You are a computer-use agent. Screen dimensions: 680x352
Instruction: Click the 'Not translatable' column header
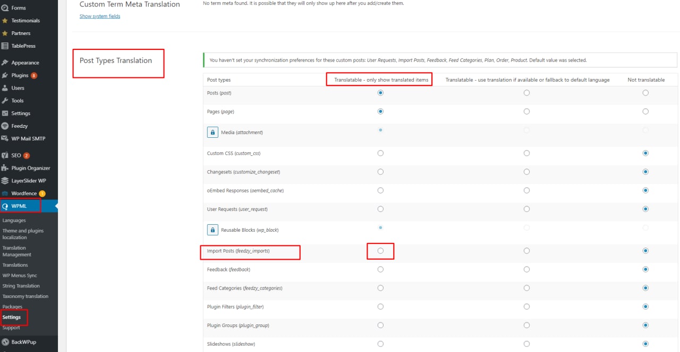click(646, 80)
